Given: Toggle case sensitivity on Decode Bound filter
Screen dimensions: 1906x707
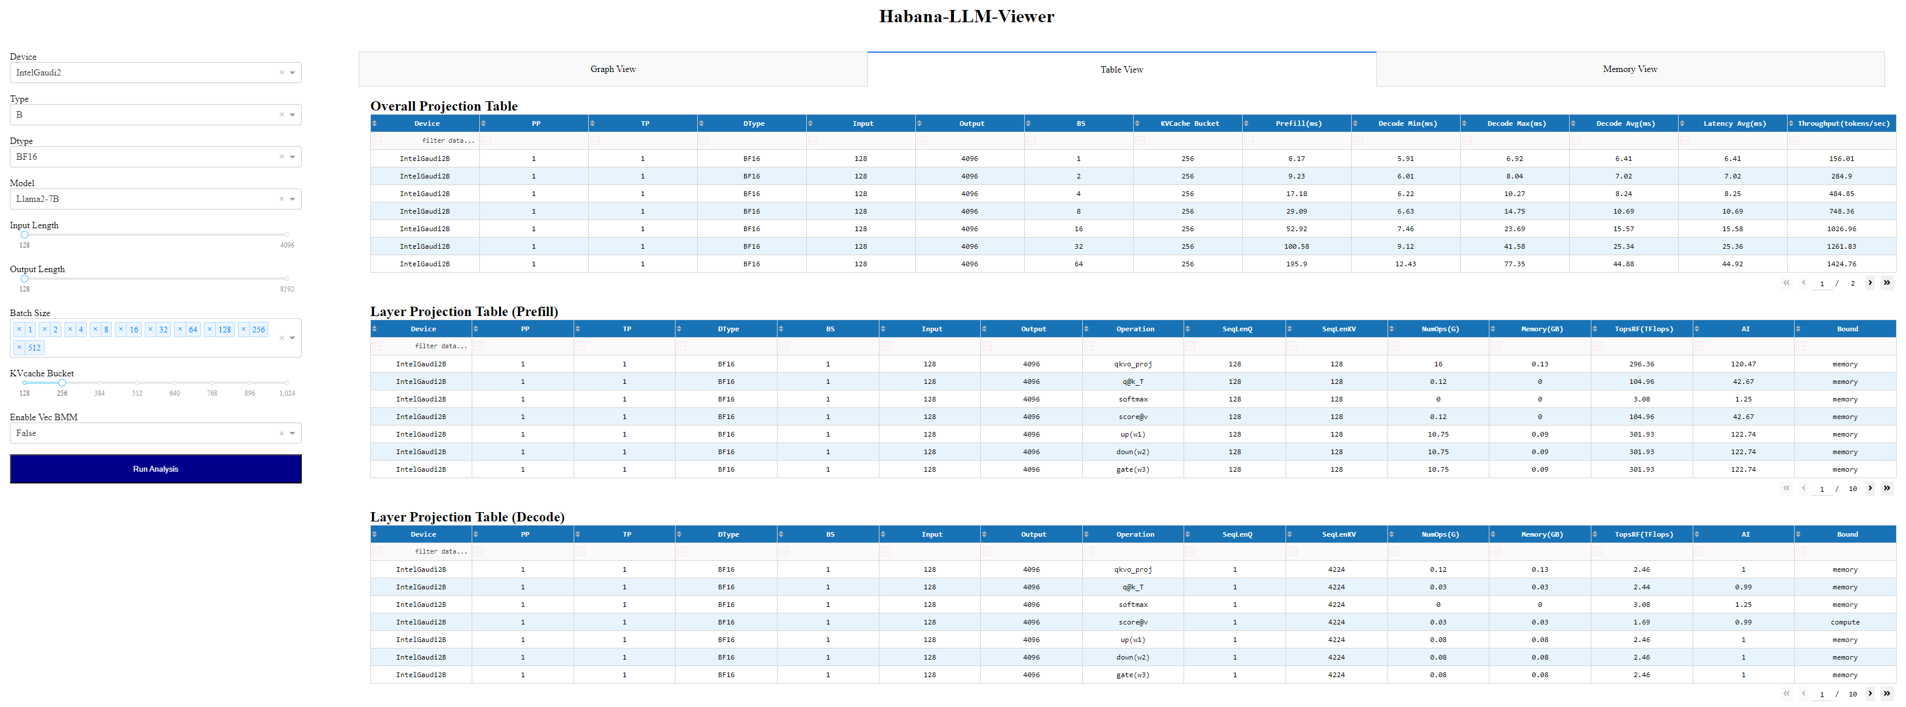Looking at the screenshot, I should click(1801, 551).
